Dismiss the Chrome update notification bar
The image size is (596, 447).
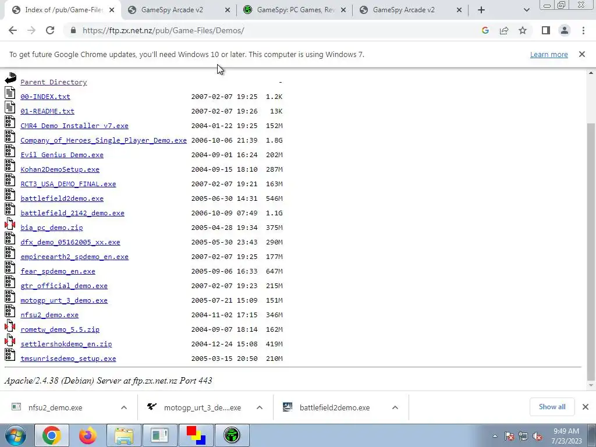tap(582, 54)
